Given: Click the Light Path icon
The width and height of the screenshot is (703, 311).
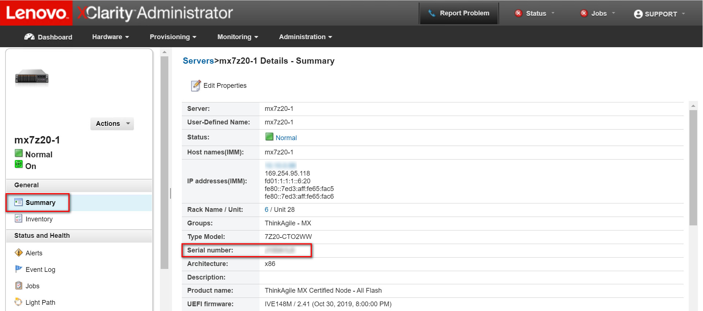Looking at the screenshot, I should (18, 302).
